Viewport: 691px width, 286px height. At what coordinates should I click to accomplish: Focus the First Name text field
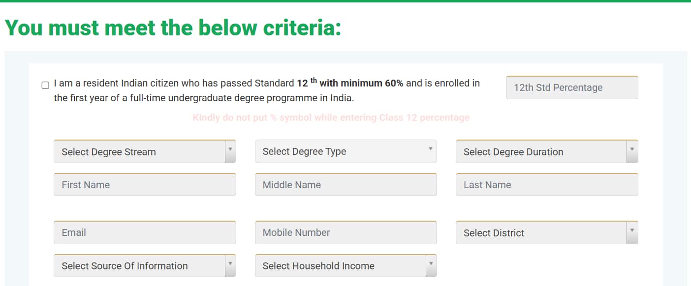coord(145,185)
